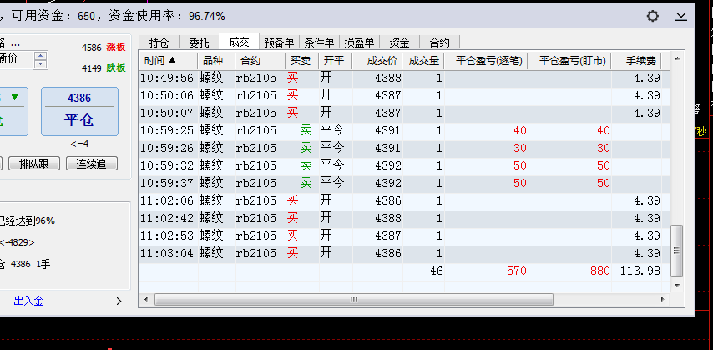This screenshot has height=350, width=713.
Task: Increase price with stepper up arrow
Action: pyautogui.click(x=41, y=56)
